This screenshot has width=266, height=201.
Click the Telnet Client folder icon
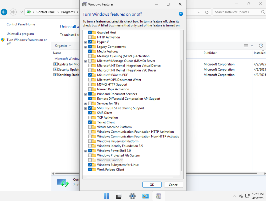point(94,122)
